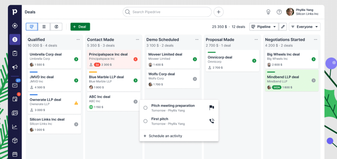This screenshot has width=337, height=159.
Task: Open the Pipeline dropdown
Action: click(264, 27)
